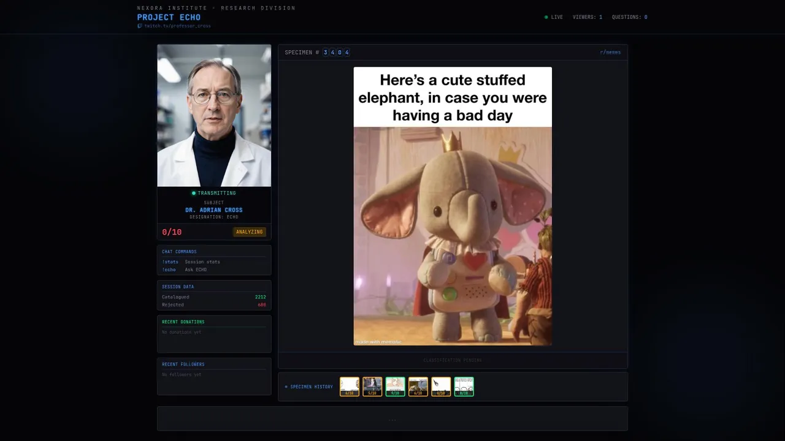
Task: Click the CHAT COMMANDS heading
Action: 179,252
